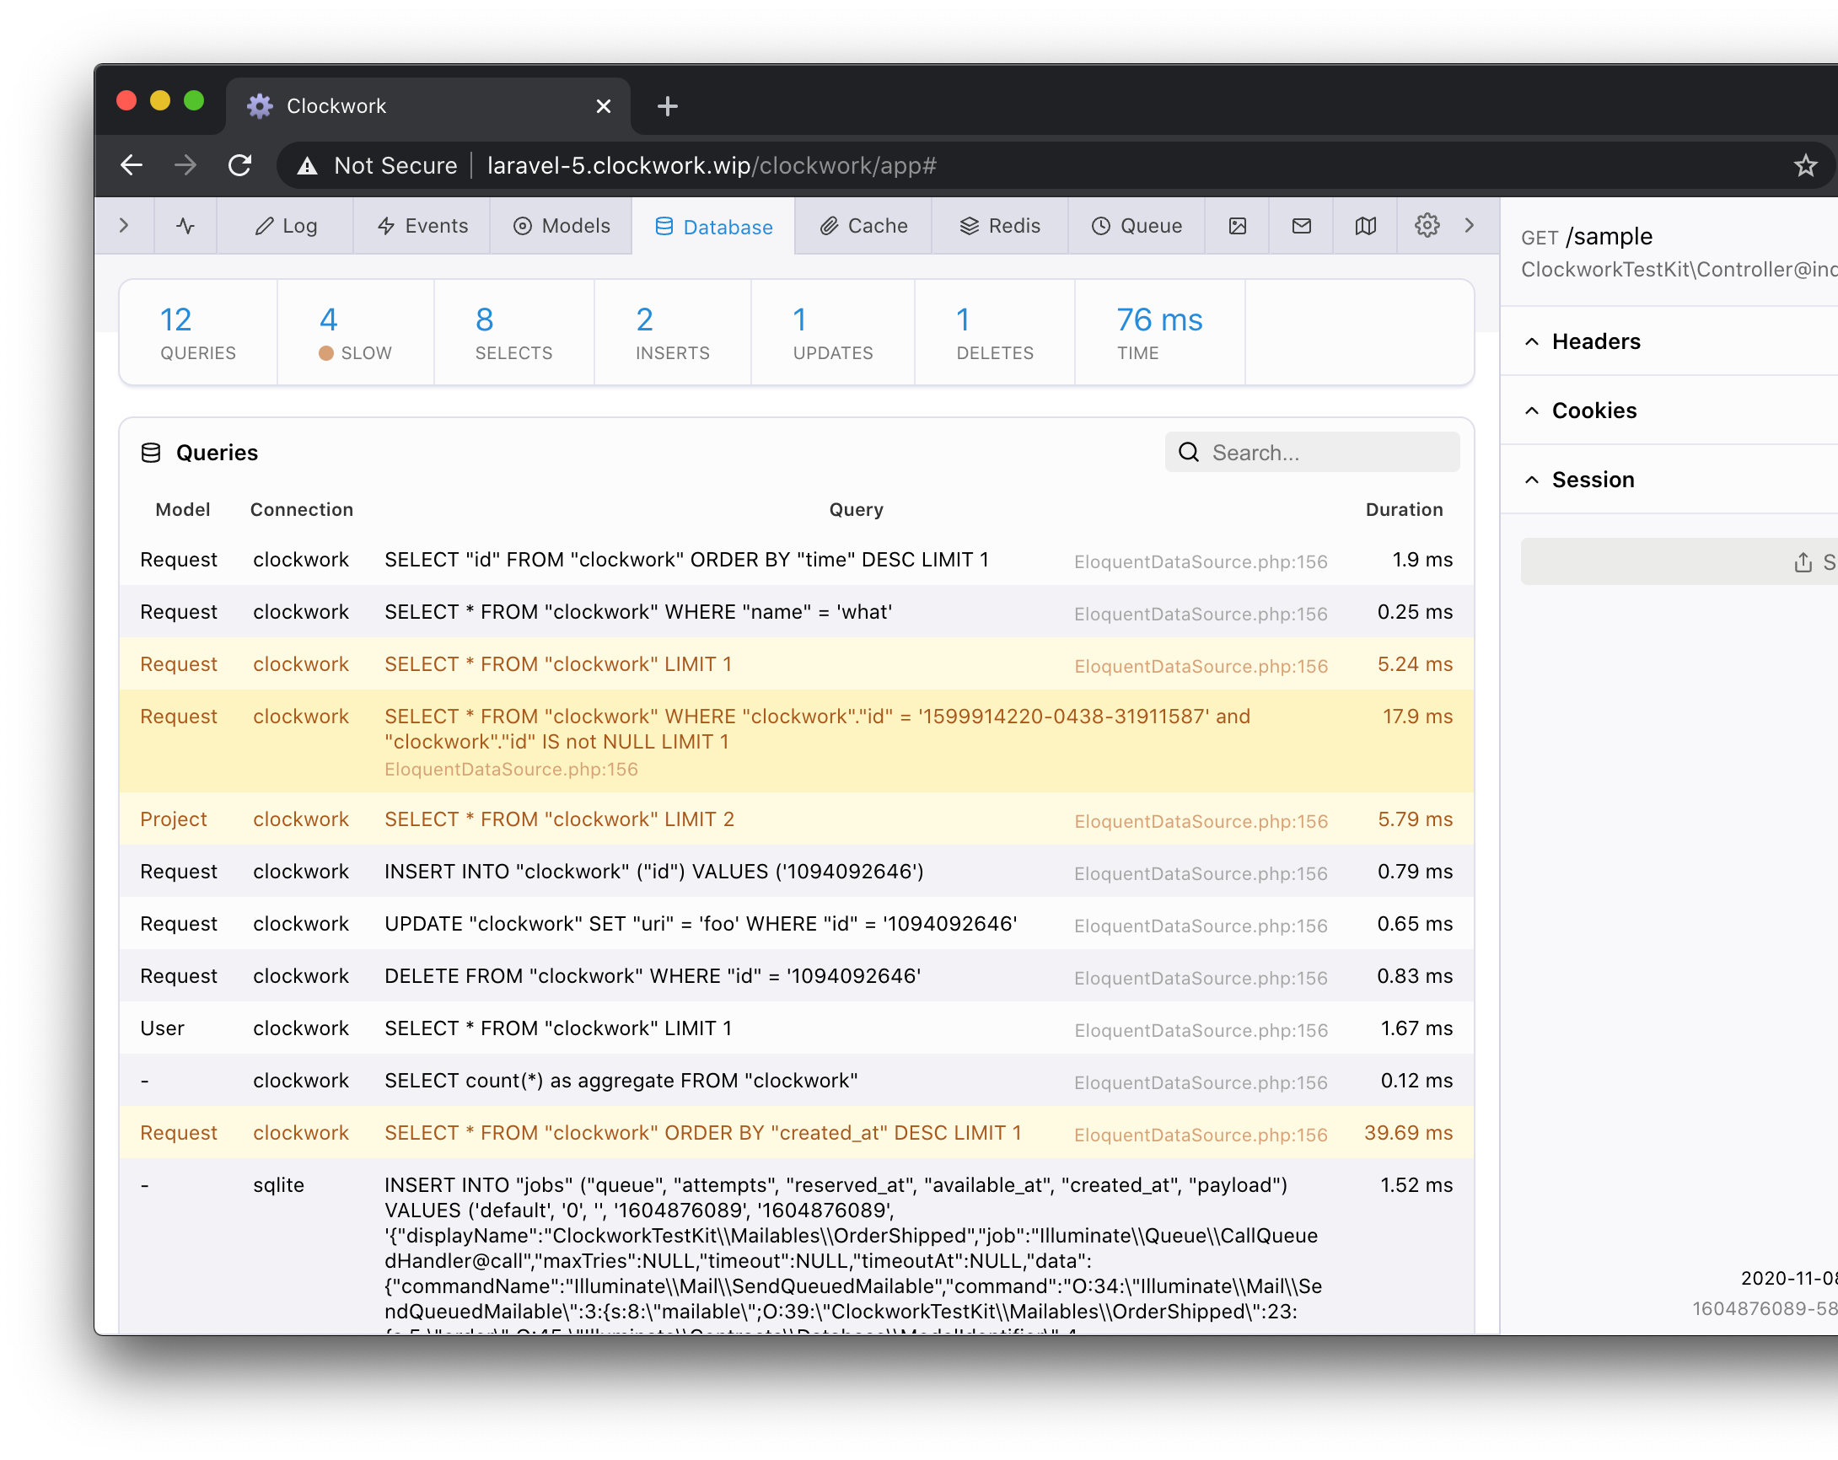1838x1460 pixels.
Task: Click the Queries database icon heading
Action: click(151, 452)
